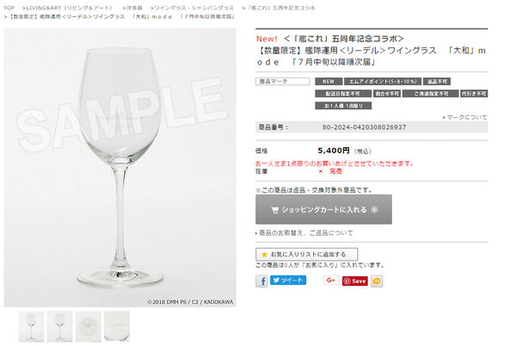Open LIVING&ART breadcrumb category
The width and height of the screenshot is (516, 346).
point(69,8)
